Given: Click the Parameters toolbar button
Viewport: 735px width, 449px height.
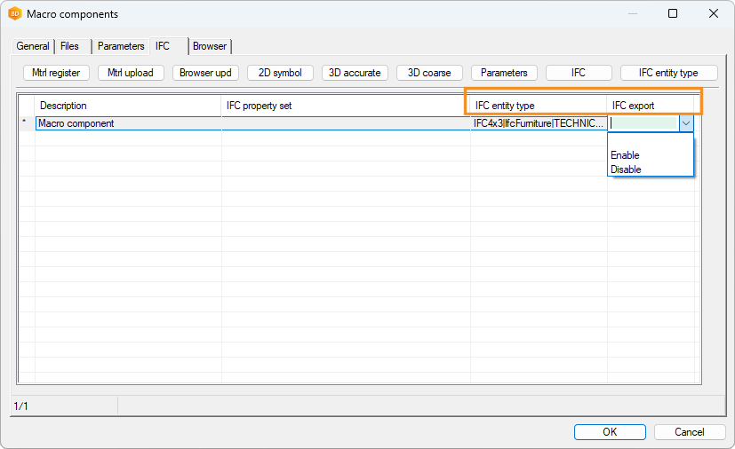Looking at the screenshot, I should 504,73.
